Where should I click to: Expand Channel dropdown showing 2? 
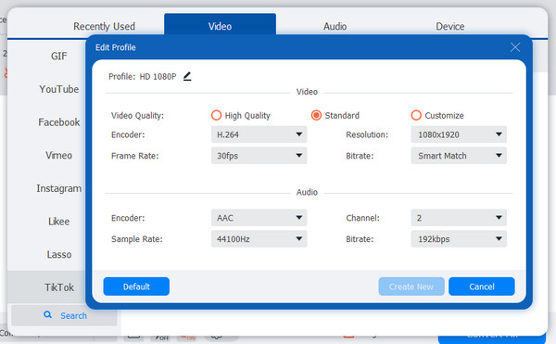(x=459, y=218)
